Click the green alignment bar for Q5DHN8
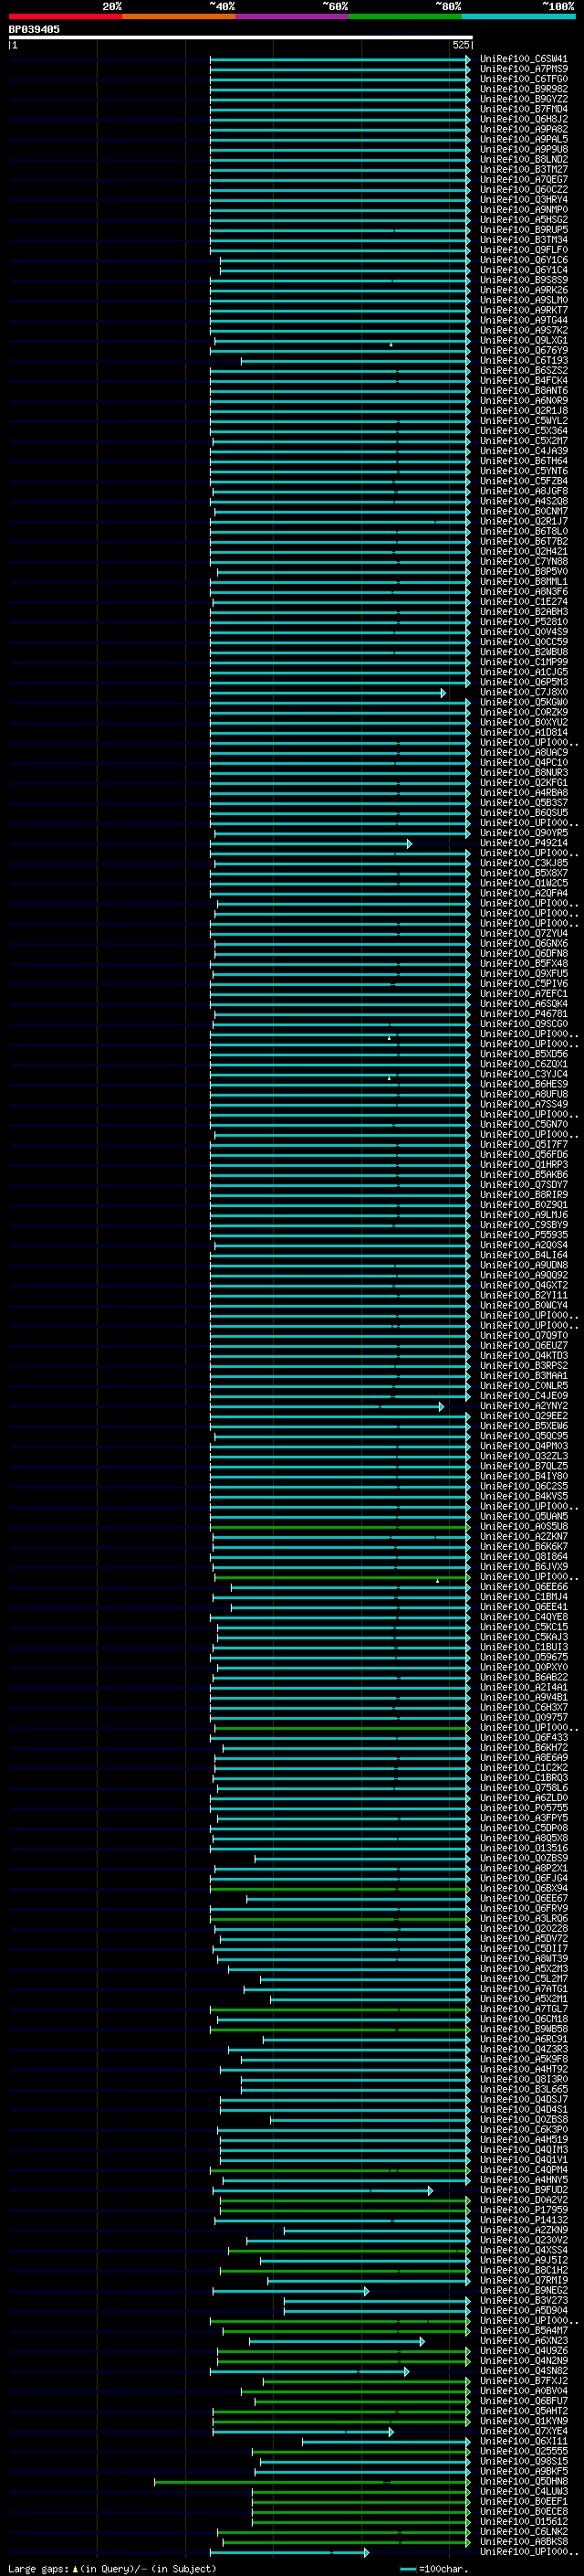This screenshot has width=584, height=2576. tap(312, 2481)
